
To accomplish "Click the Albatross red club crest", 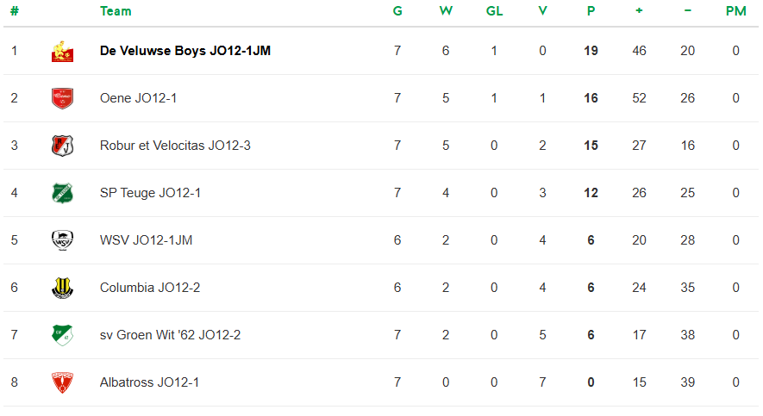I will click(62, 382).
